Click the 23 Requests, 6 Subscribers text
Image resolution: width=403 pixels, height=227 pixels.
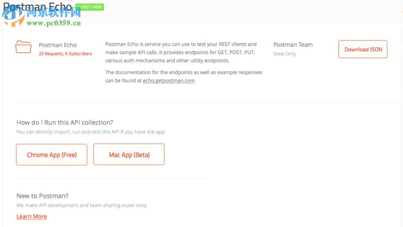tap(65, 54)
